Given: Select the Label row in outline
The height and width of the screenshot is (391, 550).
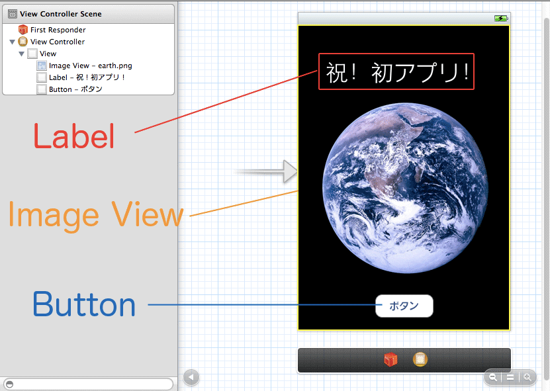Looking at the screenshot, I should pyautogui.click(x=87, y=77).
